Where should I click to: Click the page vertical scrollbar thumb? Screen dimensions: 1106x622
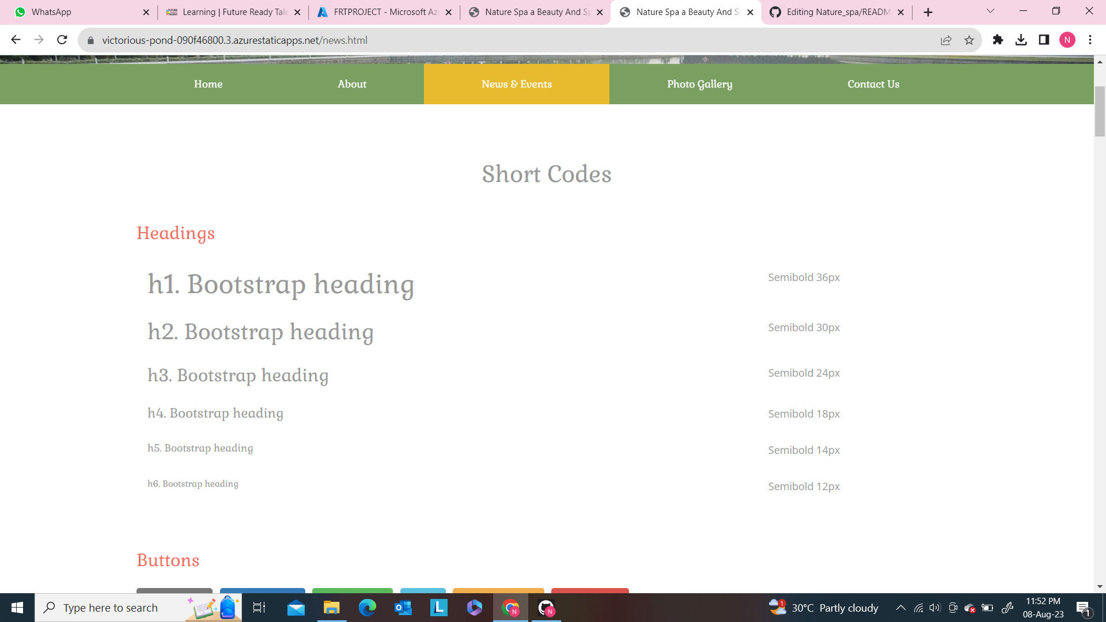pos(1100,111)
